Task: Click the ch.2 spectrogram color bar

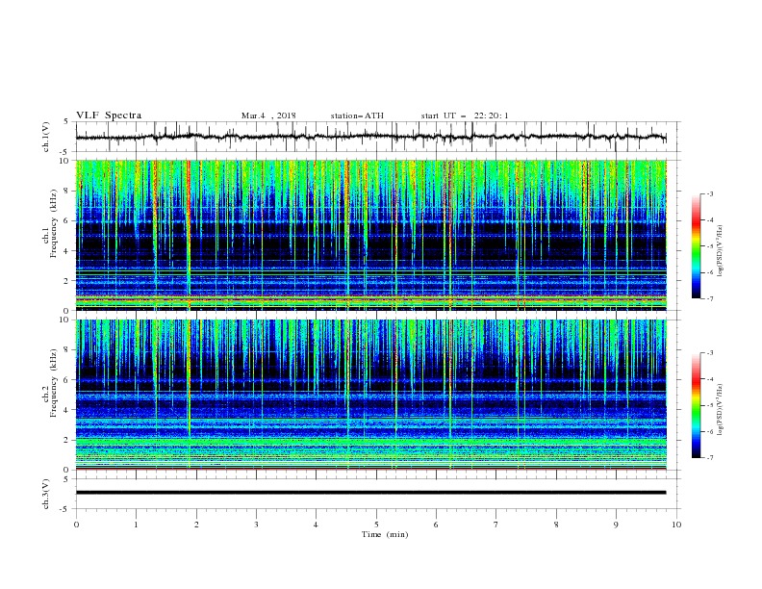Action: [697, 405]
